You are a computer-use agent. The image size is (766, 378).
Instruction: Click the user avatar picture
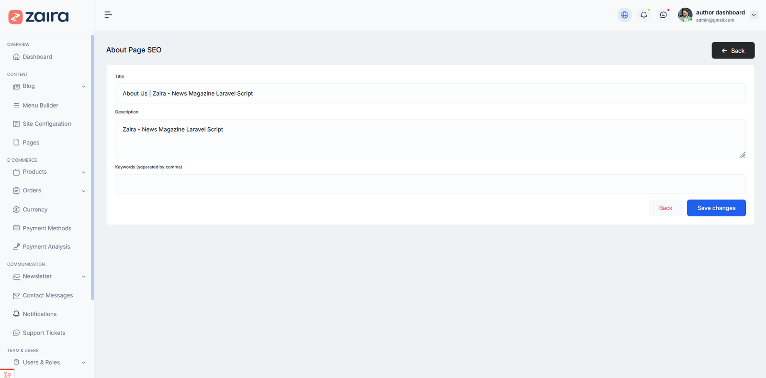[x=685, y=15]
